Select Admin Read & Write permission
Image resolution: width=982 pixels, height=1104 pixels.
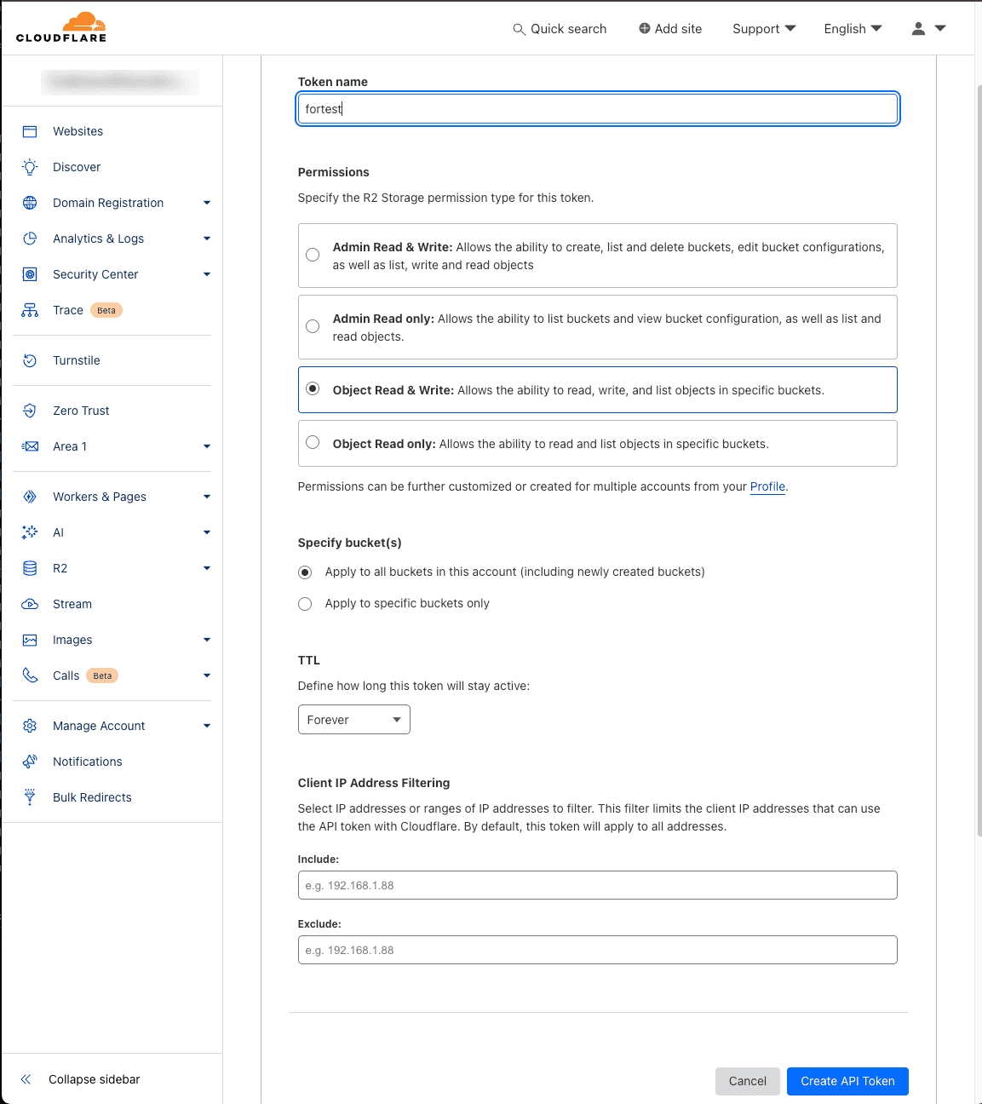(x=313, y=255)
